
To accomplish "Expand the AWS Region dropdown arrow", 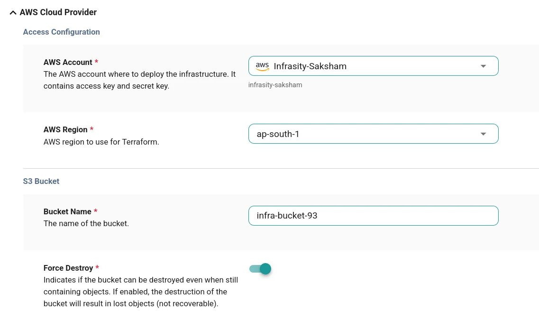I will click(483, 134).
